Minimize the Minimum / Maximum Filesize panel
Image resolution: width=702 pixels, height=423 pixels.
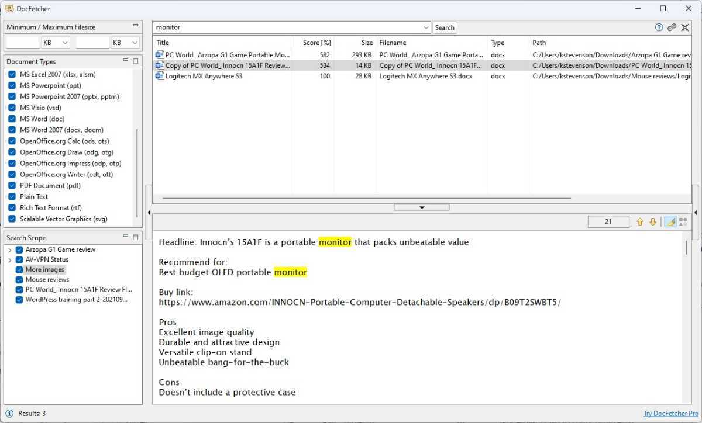[x=136, y=26]
